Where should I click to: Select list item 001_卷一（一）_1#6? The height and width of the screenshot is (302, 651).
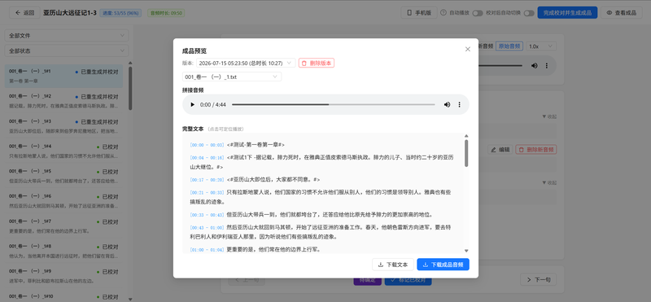(x=63, y=200)
